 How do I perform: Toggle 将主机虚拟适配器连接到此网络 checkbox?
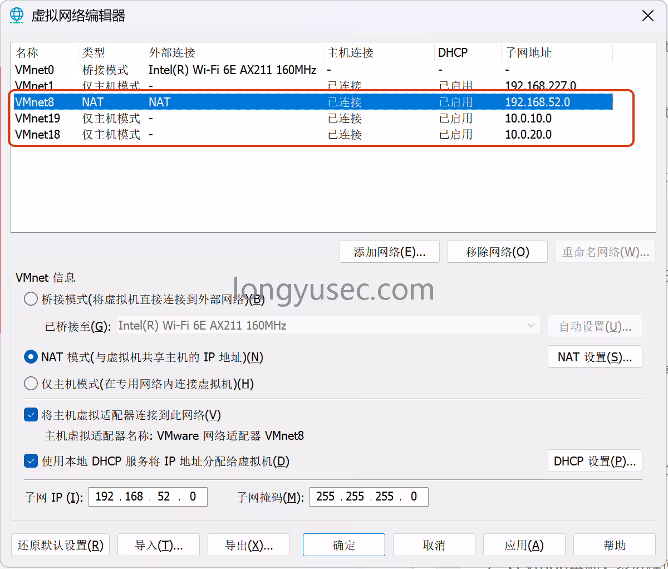(x=31, y=415)
